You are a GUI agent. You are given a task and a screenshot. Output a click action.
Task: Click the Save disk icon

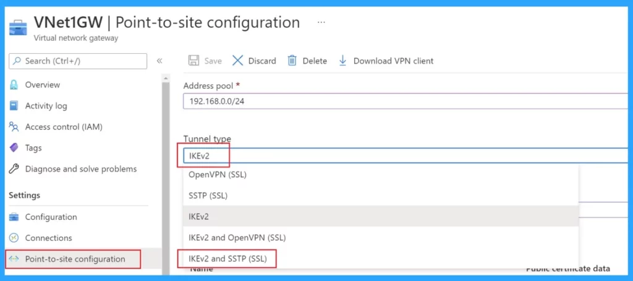click(193, 61)
